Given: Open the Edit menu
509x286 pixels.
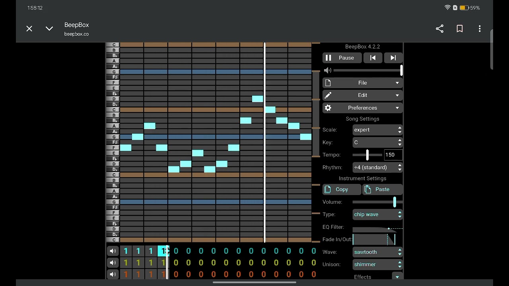Looking at the screenshot, I should click(362, 95).
